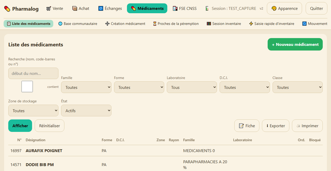Click the pill icon in Médicaments tab
Screen dimensions: 331x171
point(134,8)
